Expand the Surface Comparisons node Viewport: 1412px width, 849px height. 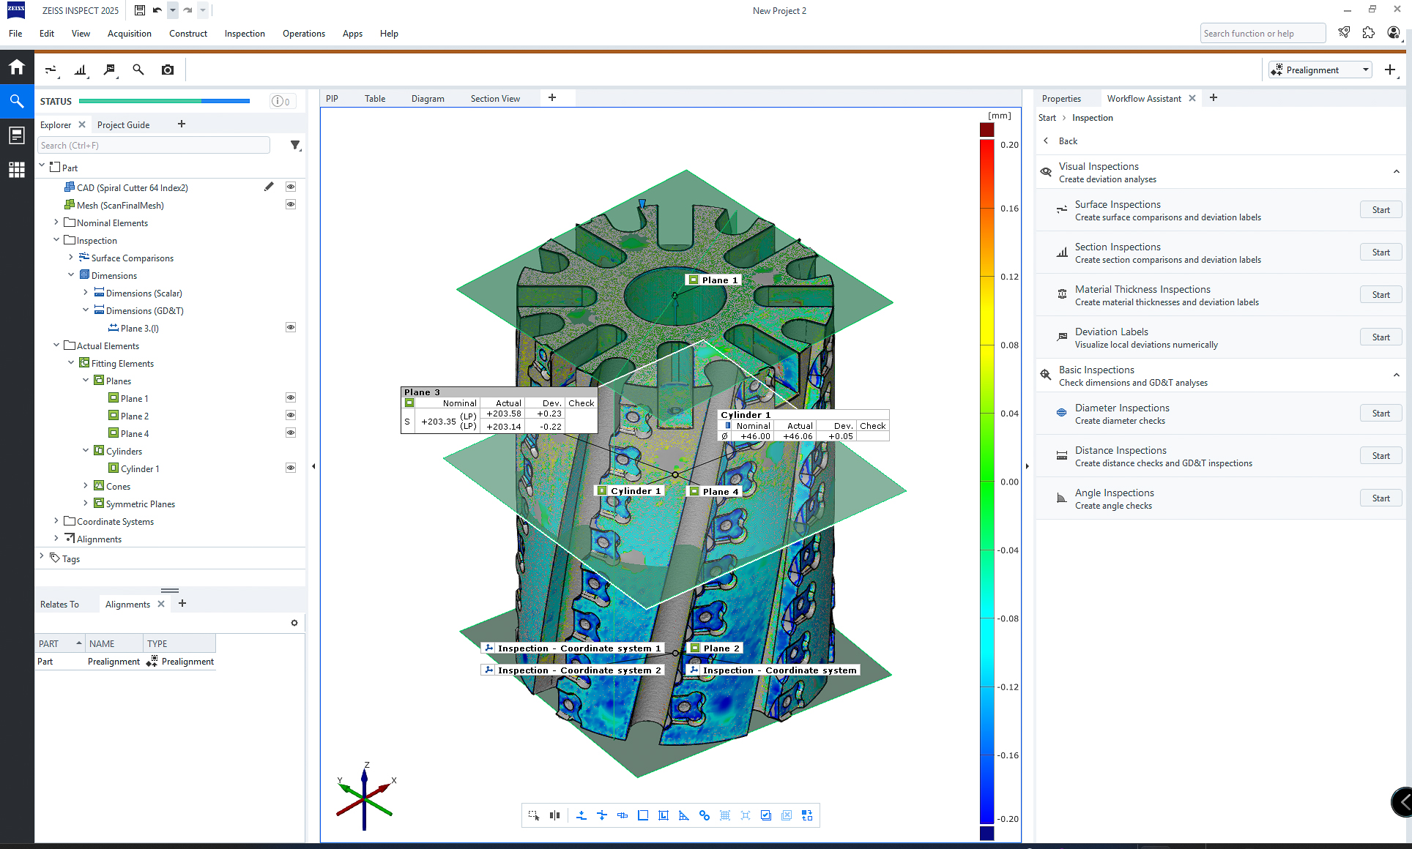(71, 258)
